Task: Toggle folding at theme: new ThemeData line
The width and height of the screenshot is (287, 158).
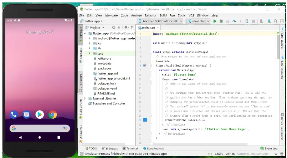Action: 151,79
